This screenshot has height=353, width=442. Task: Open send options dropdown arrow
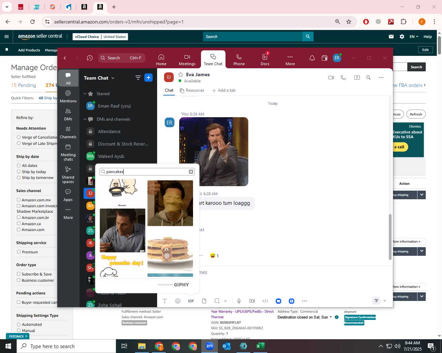point(385,301)
